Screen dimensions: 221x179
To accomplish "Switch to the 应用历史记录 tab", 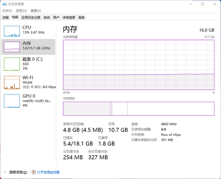I will click(x=31, y=18).
